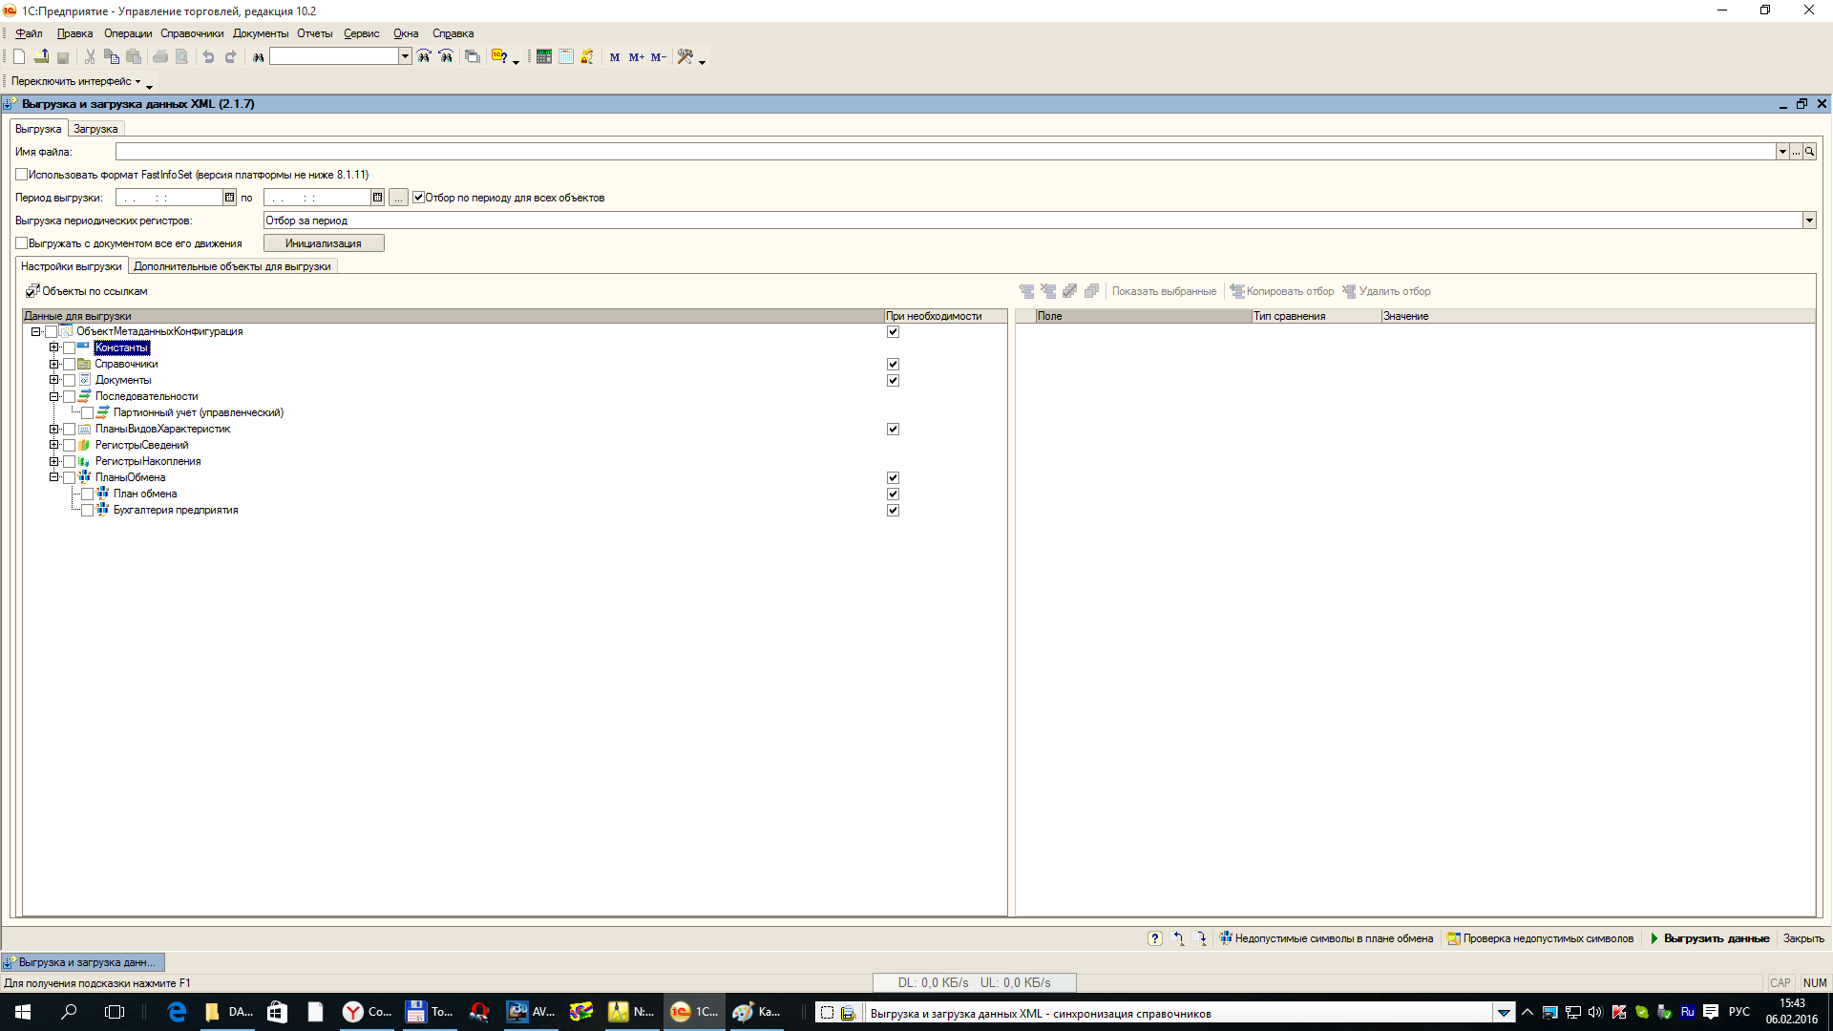
Task: Open the 1C help question icon
Action: pos(499,57)
